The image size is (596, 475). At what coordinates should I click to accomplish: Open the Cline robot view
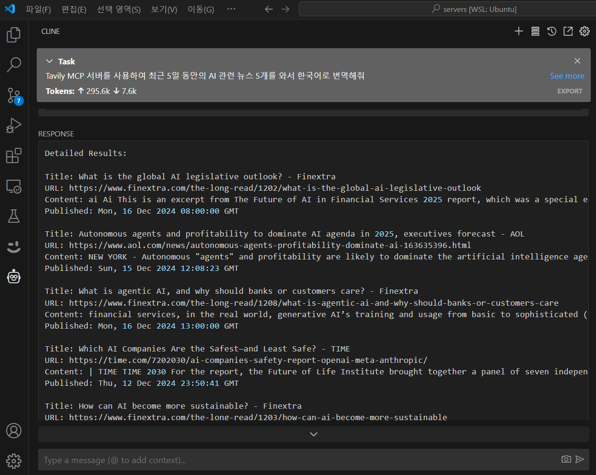14,277
